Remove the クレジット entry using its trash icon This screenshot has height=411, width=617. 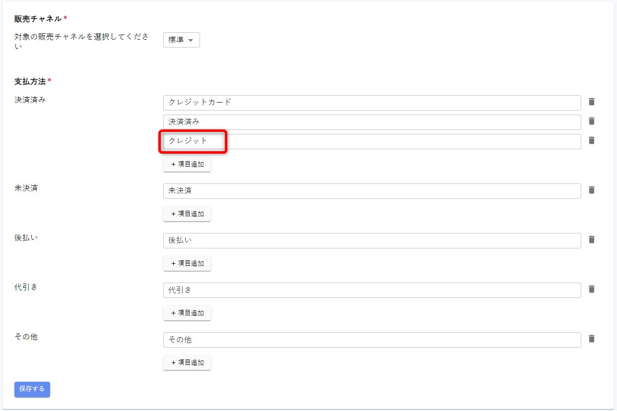coord(591,140)
